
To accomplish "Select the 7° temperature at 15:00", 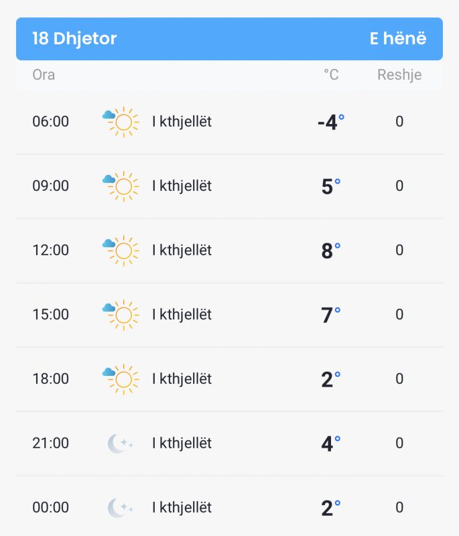I will point(331,315).
